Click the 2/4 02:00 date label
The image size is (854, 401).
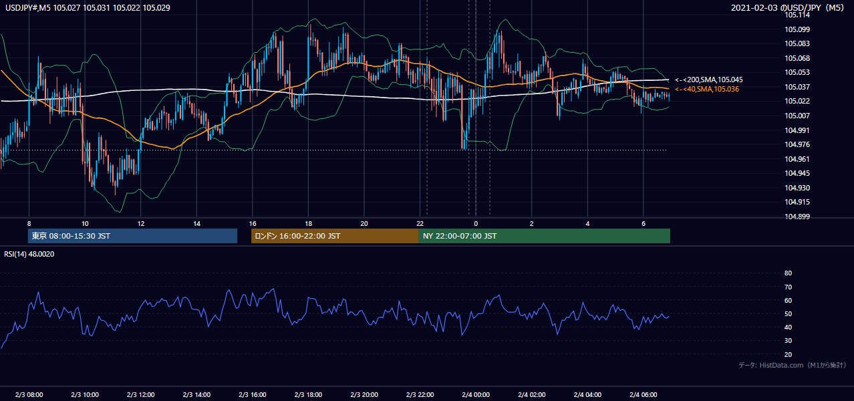531,395
